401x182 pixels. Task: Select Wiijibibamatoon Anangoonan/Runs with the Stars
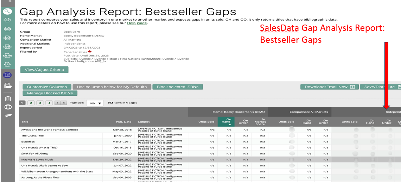[57, 171]
